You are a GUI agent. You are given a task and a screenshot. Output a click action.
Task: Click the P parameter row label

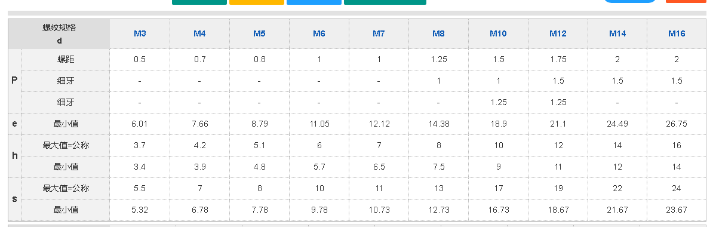coord(14,81)
